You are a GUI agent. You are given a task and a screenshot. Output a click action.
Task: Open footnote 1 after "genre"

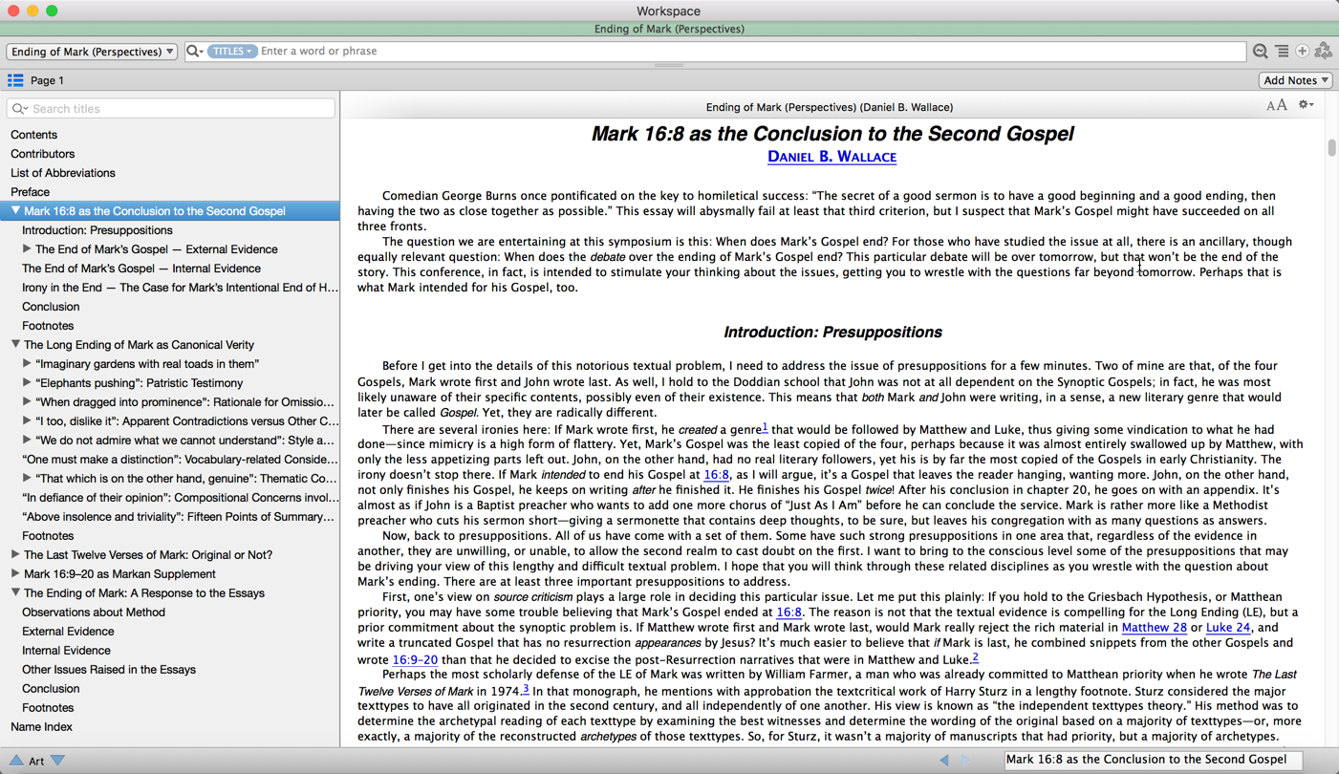pyautogui.click(x=765, y=427)
